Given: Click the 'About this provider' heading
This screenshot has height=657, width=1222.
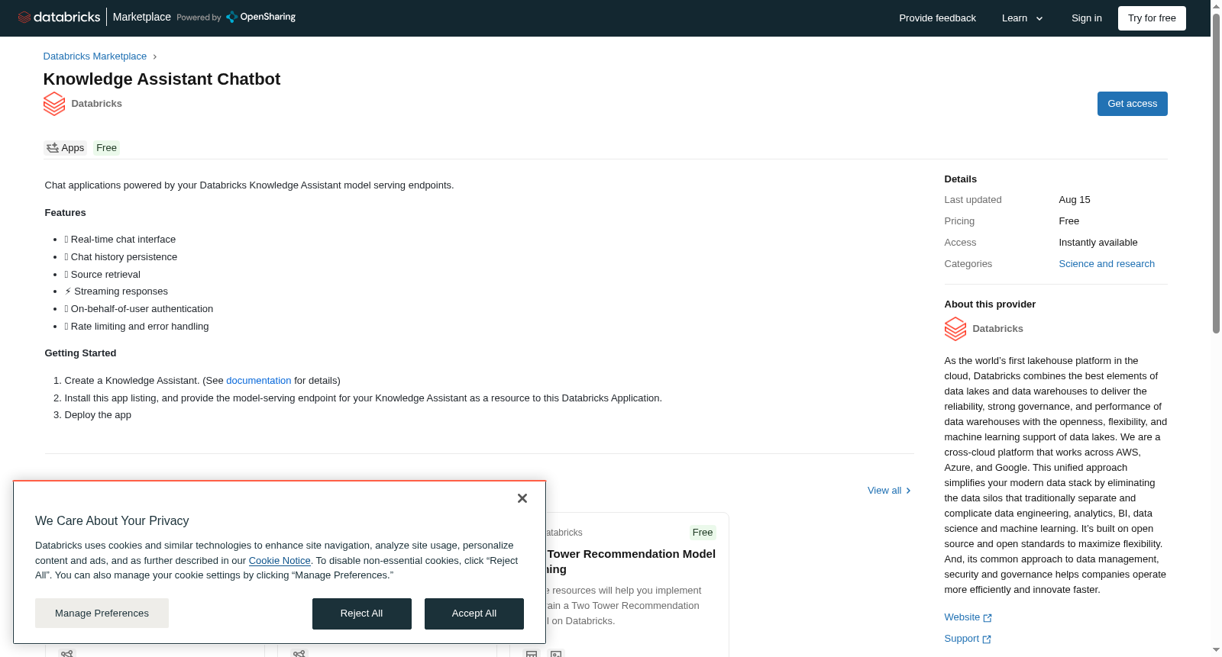Looking at the screenshot, I should coord(990,304).
